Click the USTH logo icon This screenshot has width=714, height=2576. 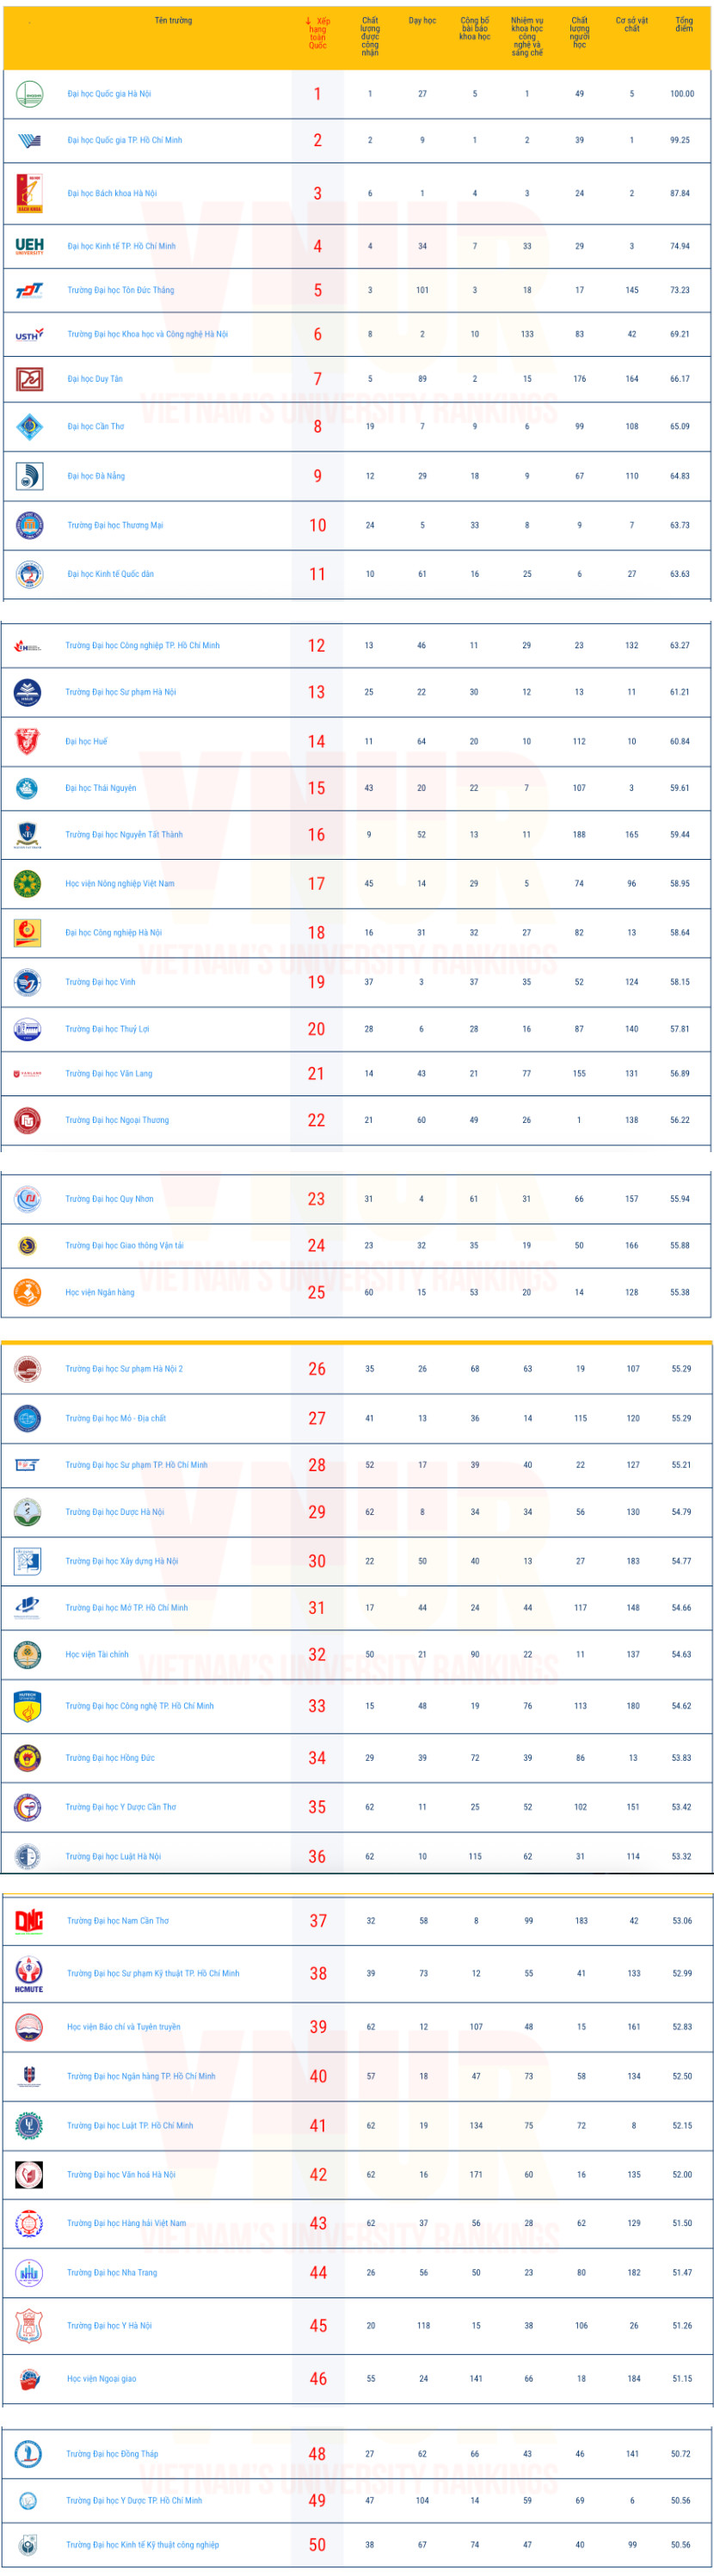click(29, 335)
